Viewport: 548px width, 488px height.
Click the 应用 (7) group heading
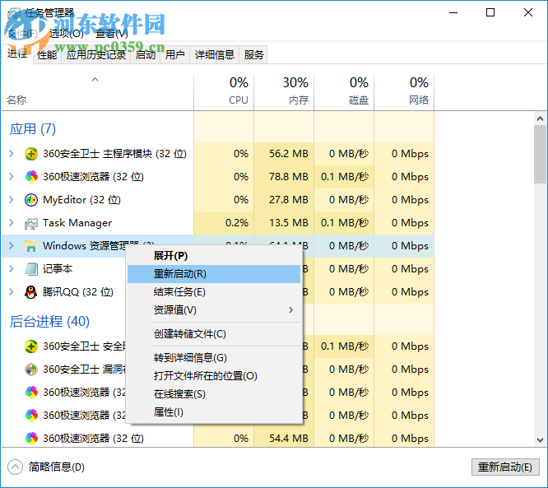pos(33,129)
